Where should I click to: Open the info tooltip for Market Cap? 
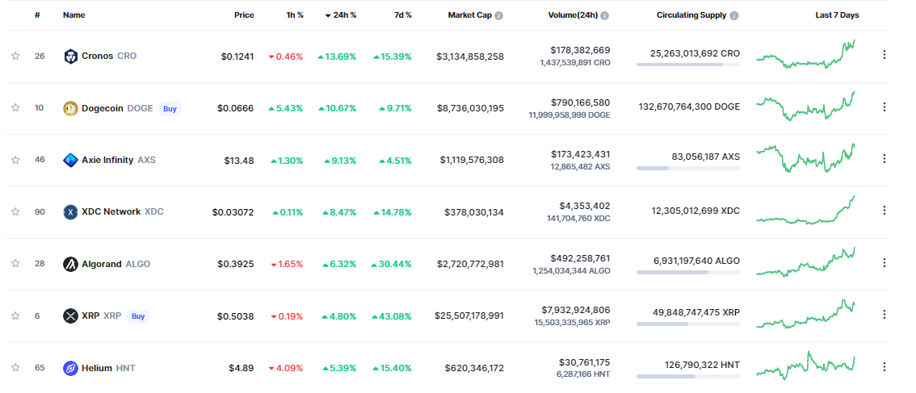[x=499, y=16]
